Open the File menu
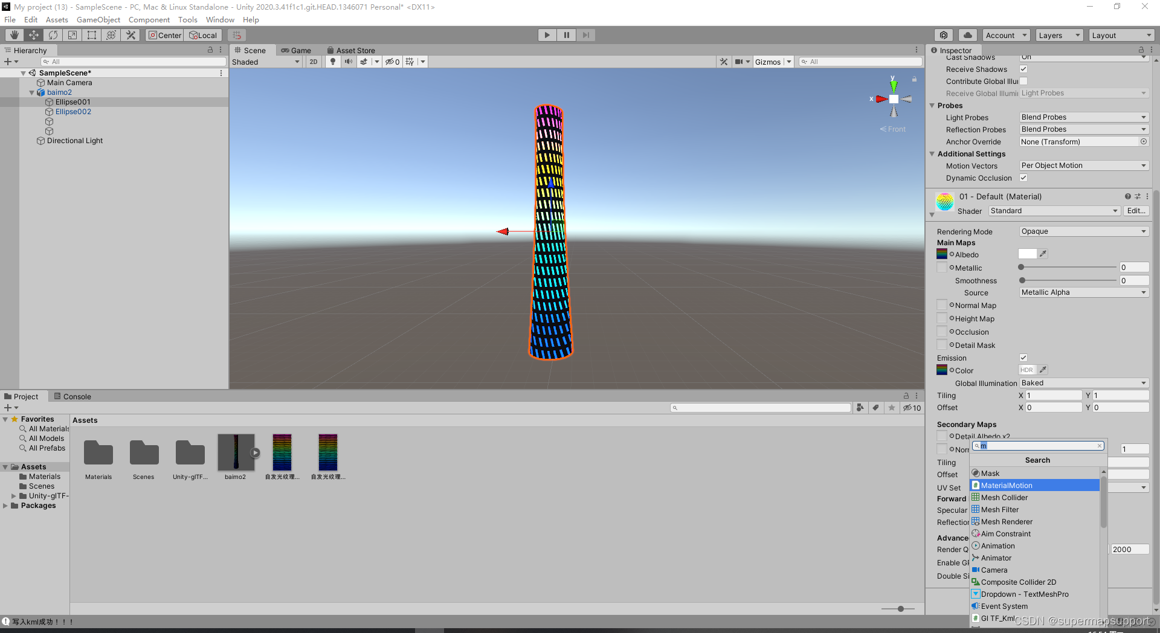Screen dimensions: 1160x633 (x=10, y=20)
